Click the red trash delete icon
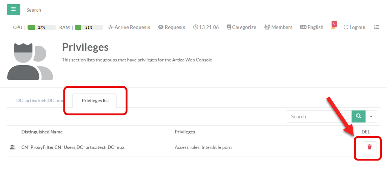 [x=369, y=147]
